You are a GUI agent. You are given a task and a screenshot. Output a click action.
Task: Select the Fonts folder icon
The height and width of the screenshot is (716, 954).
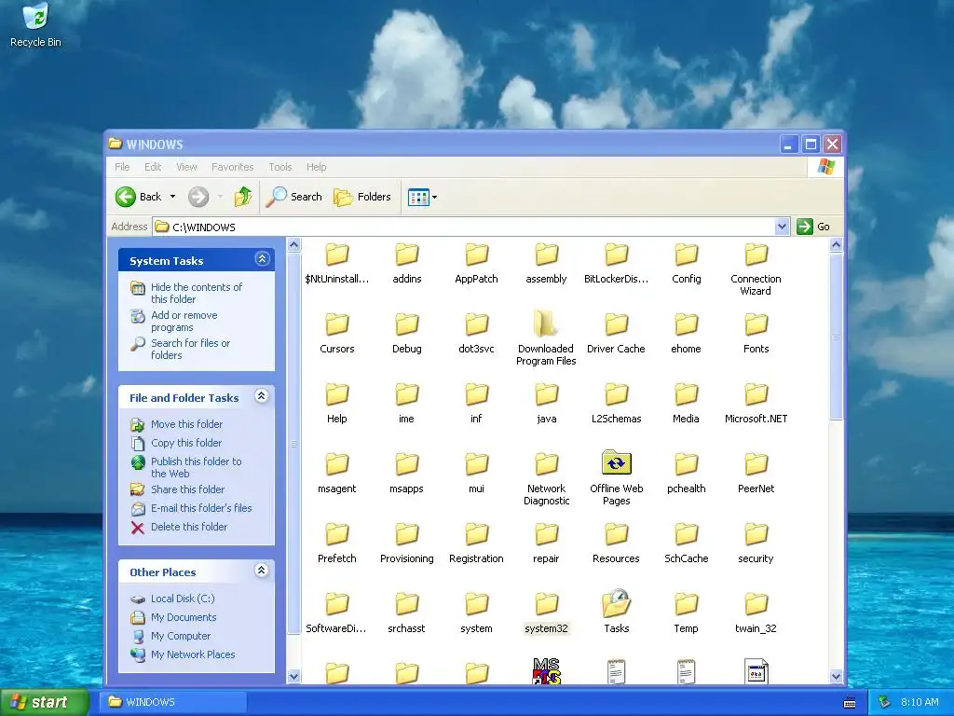[x=756, y=324]
